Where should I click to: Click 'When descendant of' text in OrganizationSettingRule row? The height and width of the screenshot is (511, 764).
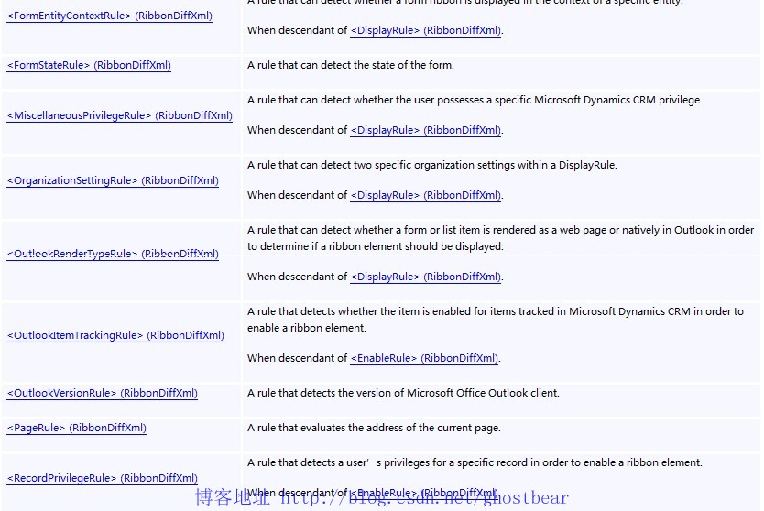tap(297, 195)
